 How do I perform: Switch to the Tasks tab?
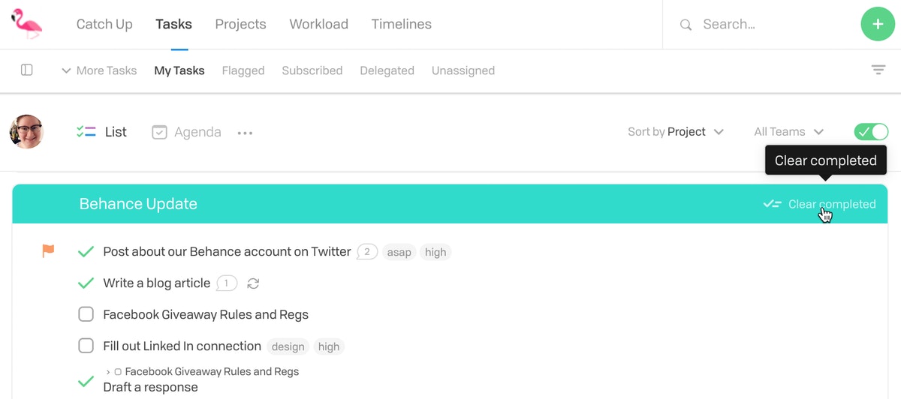point(173,24)
